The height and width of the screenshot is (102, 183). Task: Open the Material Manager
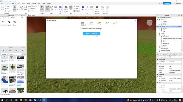point(66,8)
